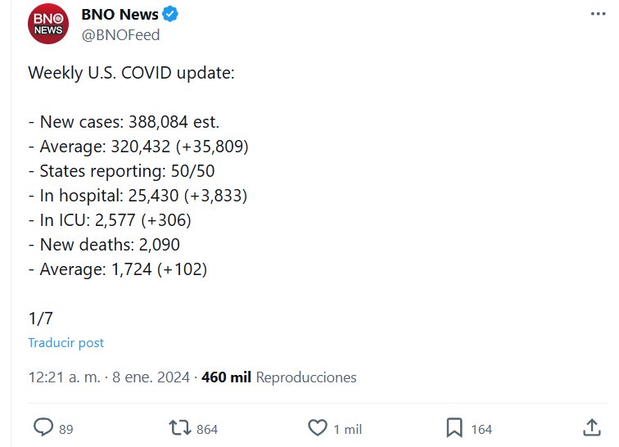Click the 1/7 thread indicator text
The image size is (619, 447).
tap(40, 318)
